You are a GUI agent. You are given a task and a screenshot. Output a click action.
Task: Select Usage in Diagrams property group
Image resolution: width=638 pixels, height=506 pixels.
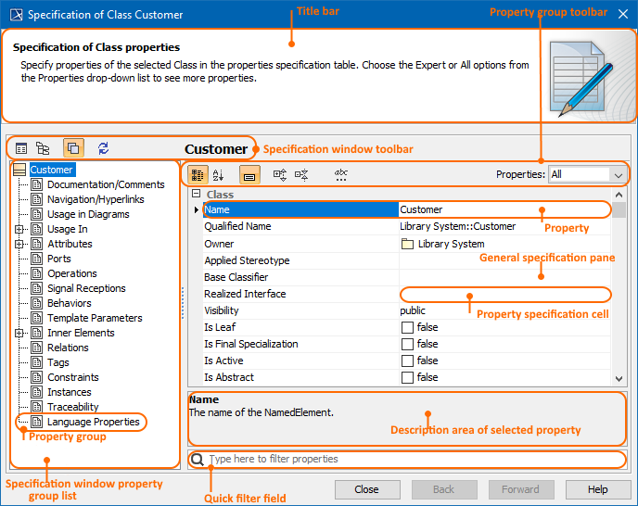click(88, 214)
